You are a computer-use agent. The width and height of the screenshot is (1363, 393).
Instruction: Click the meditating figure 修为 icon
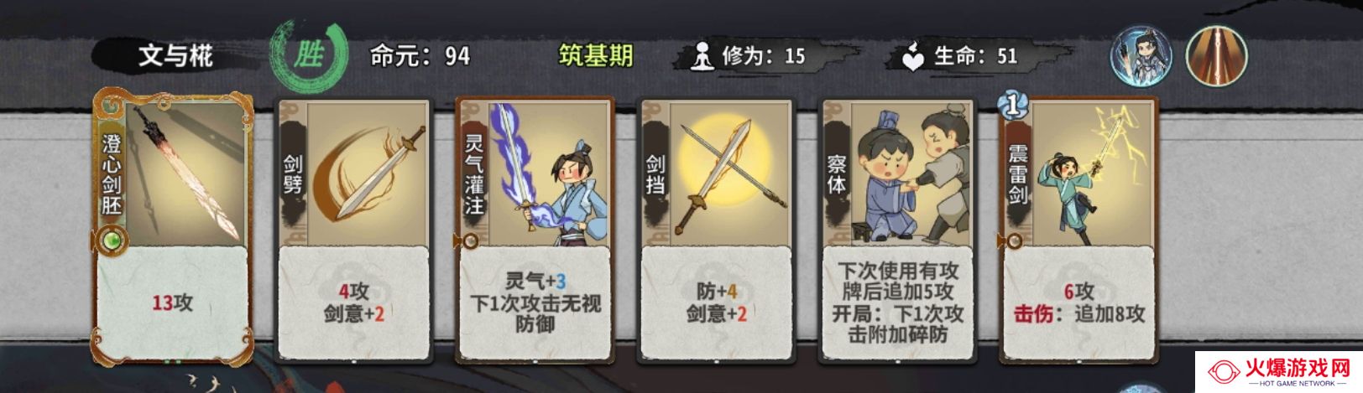tap(701, 56)
